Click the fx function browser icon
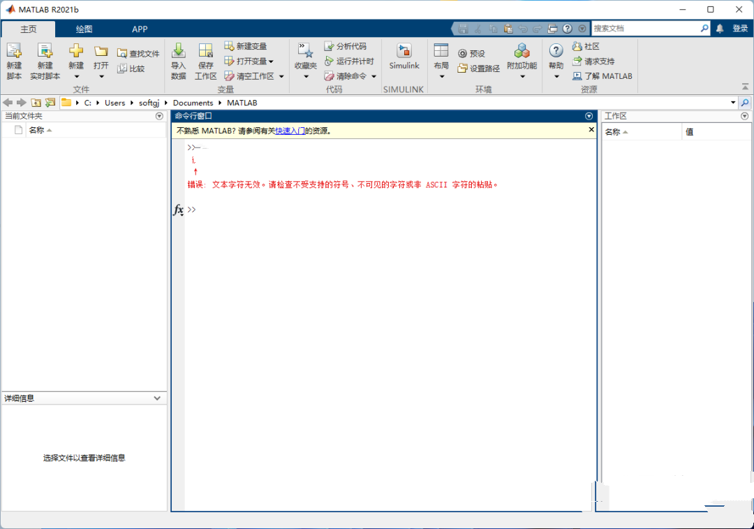The height and width of the screenshot is (529, 754). (178, 210)
